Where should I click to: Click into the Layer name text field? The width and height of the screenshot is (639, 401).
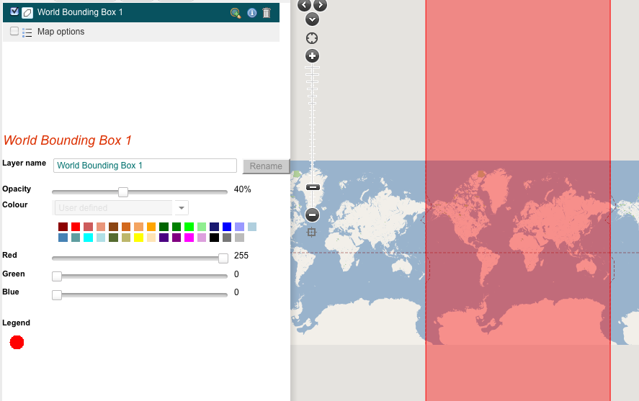tap(145, 166)
